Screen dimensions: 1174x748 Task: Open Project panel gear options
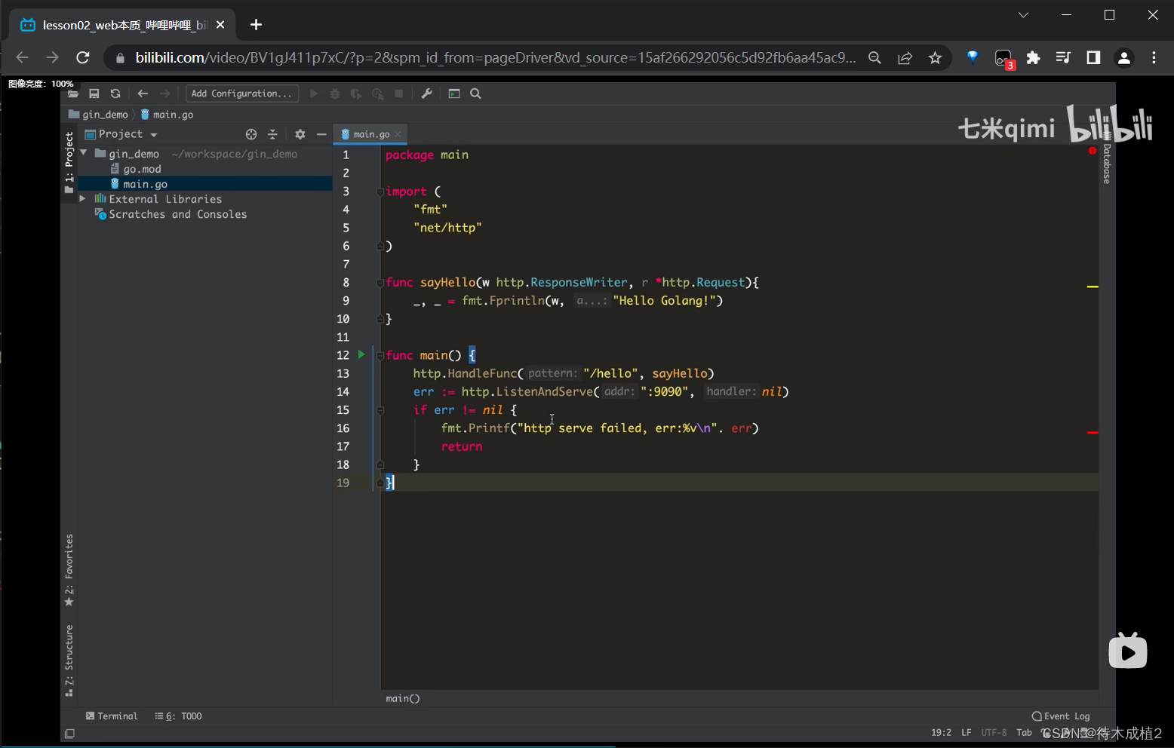pos(300,134)
